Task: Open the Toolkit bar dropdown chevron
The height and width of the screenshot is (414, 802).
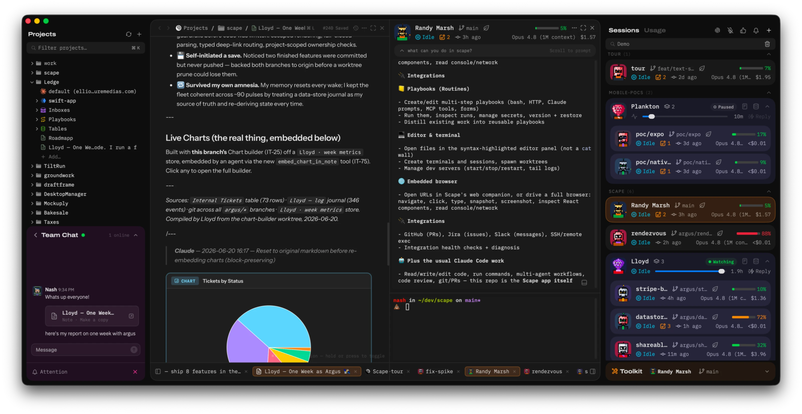Action: tap(767, 371)
